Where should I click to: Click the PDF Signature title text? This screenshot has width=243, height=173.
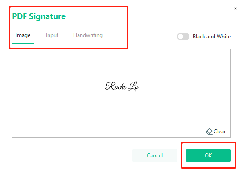[x=39, y=16]
